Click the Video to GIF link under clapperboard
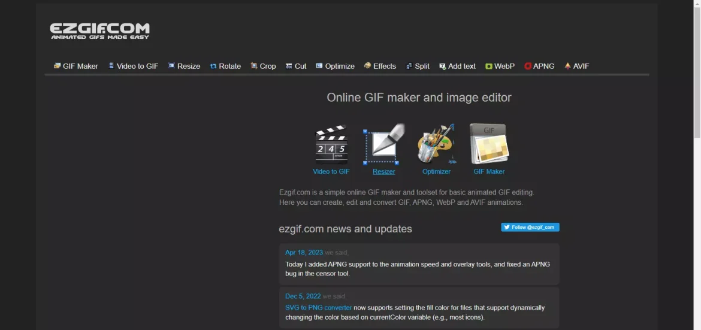 331,171
